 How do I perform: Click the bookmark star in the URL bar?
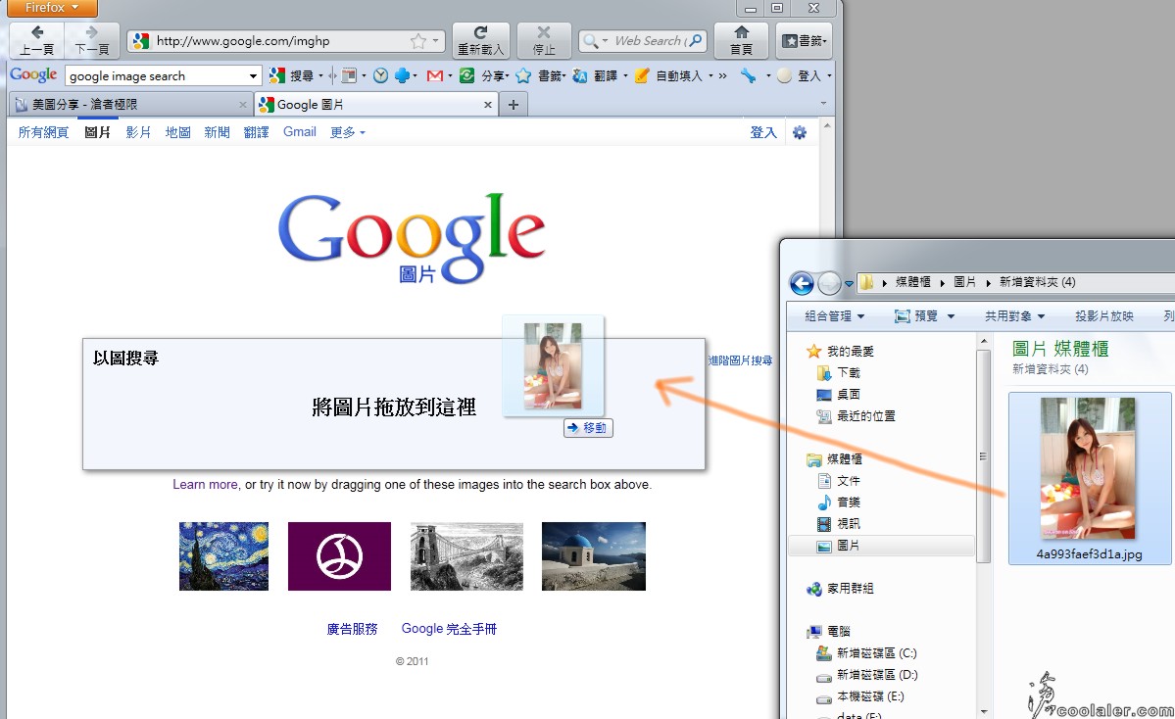click(x=417, y=41)
